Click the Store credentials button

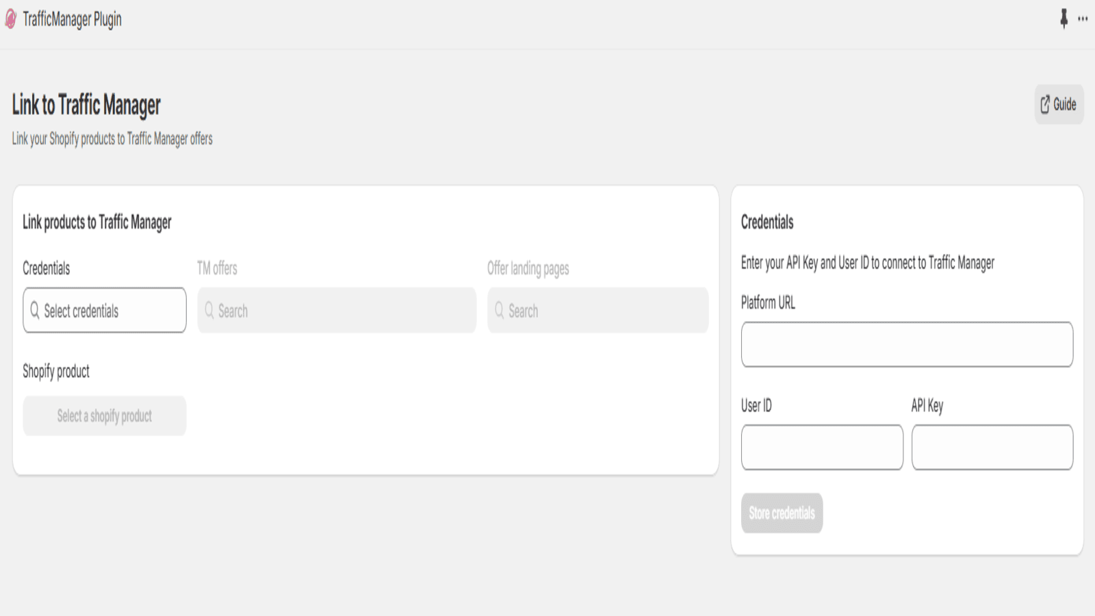coord(782,513)
